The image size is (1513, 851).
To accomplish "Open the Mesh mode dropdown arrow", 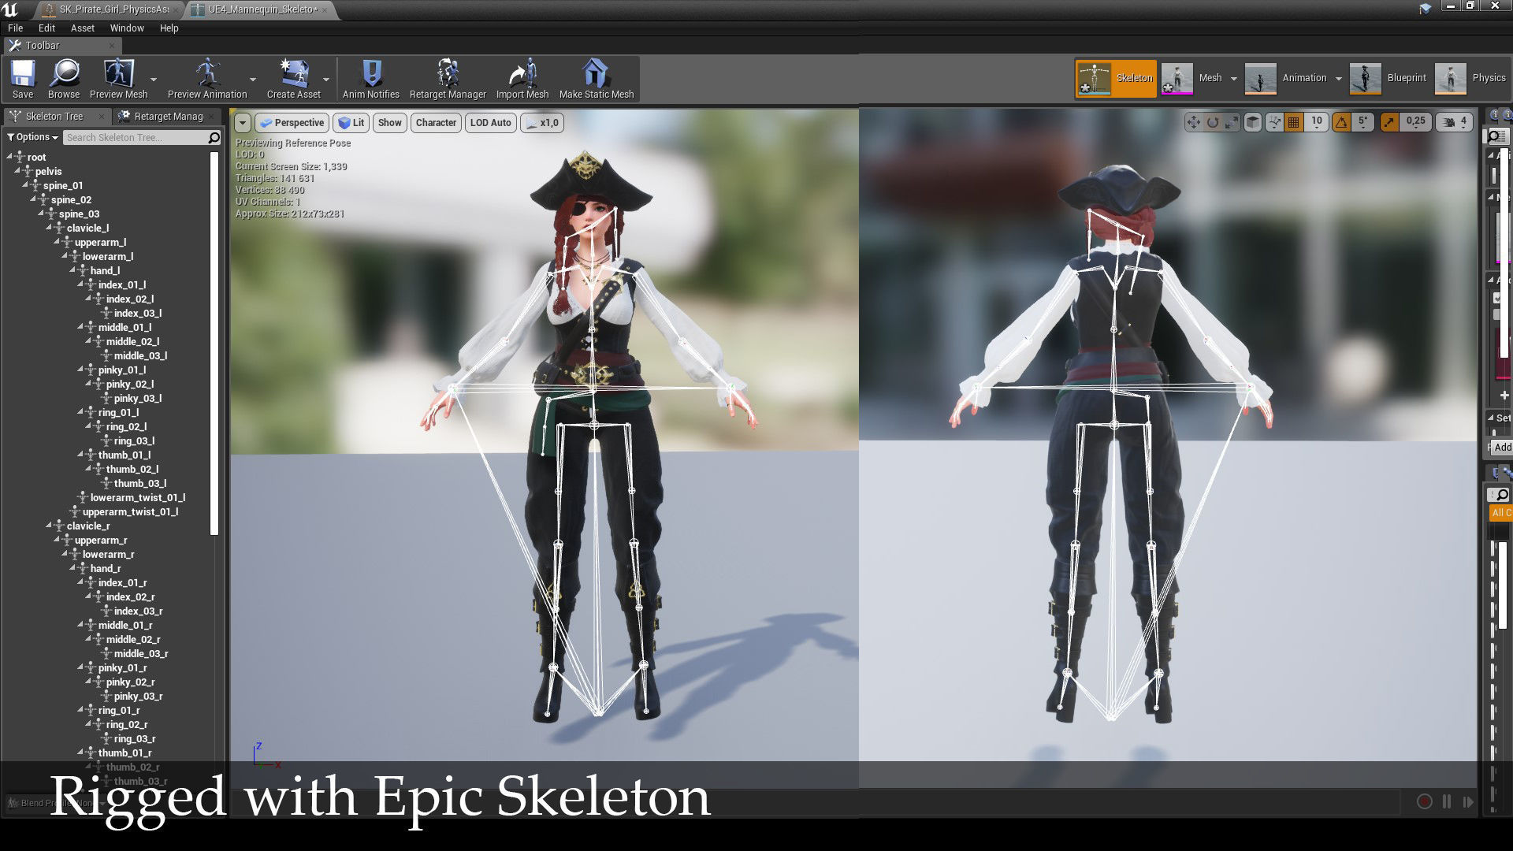I will pyautogui.click(x=1234, y=78).
